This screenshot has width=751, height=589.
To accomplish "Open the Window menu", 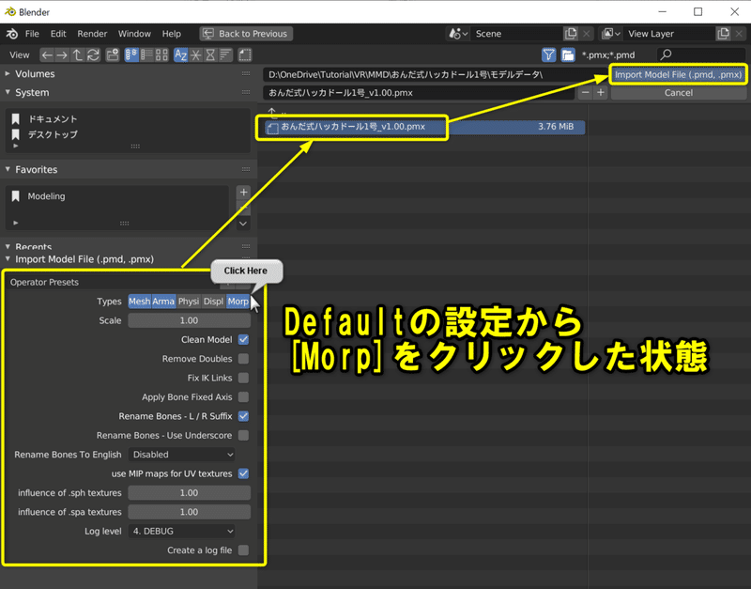I will (134, 34).
